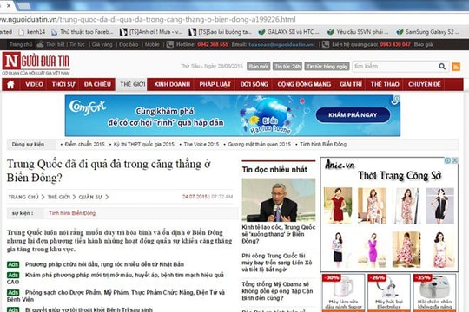Image resolution: width=469 pixels, height=312 pixels.
Task: Open GALAXY SIII và HTC bookmark
Action: pyautogui.click(x=289, y=32)
